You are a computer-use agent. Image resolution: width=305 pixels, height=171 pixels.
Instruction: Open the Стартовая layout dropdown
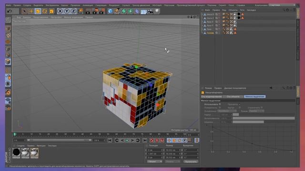(282, 5)
